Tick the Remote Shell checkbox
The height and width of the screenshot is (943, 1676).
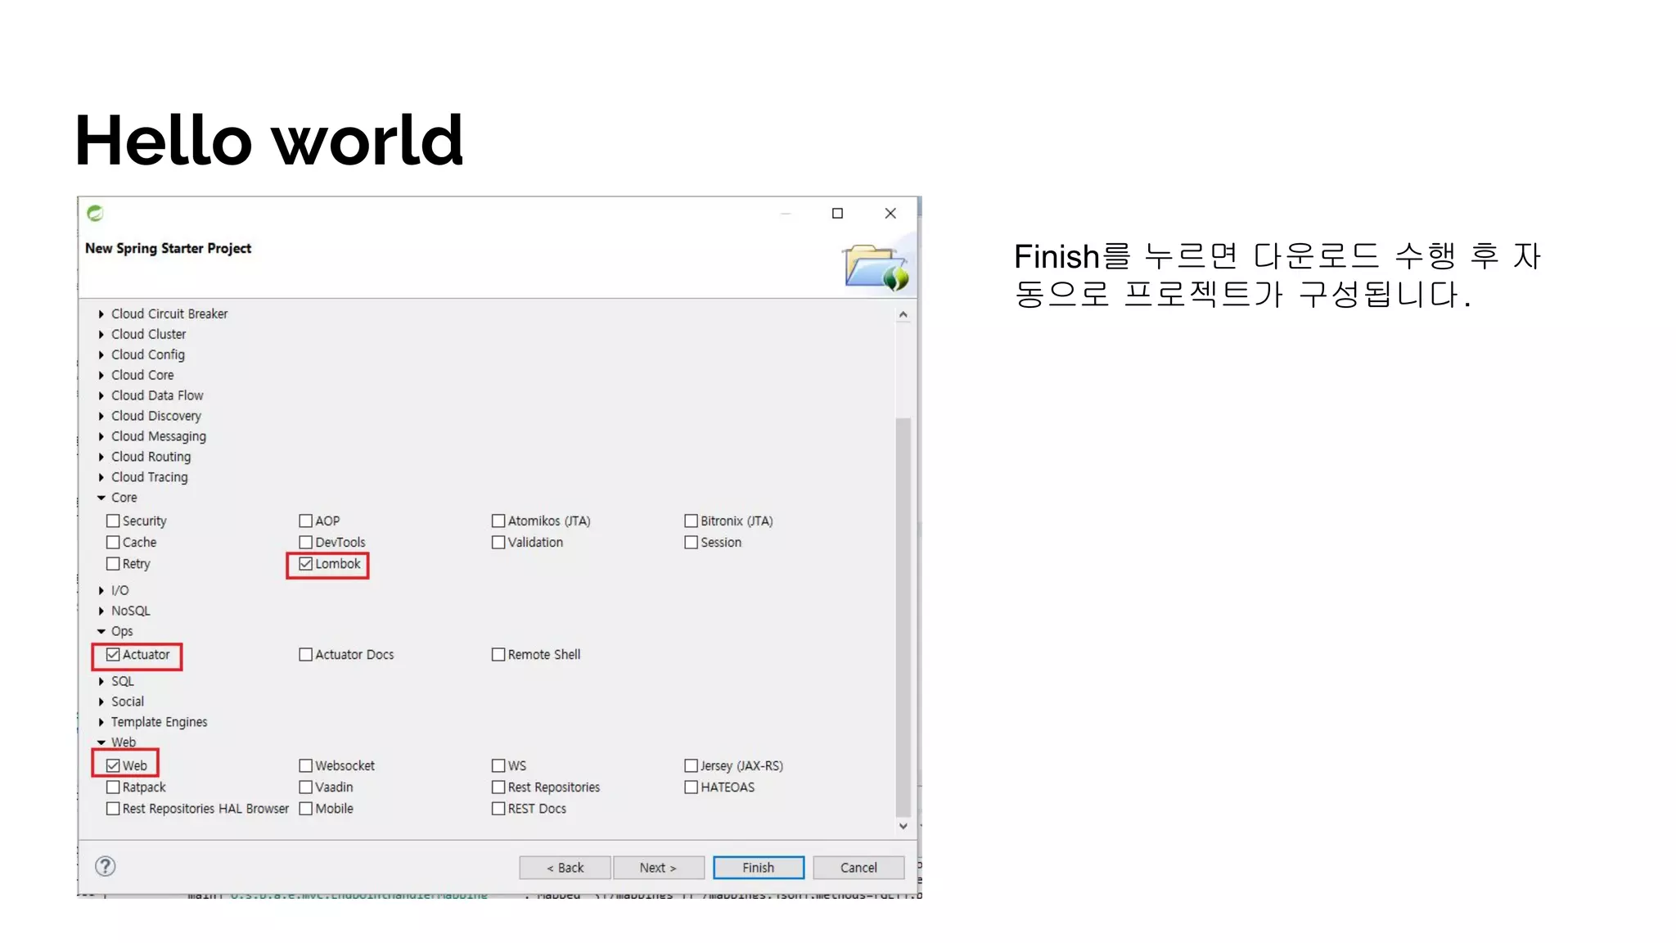498,655
